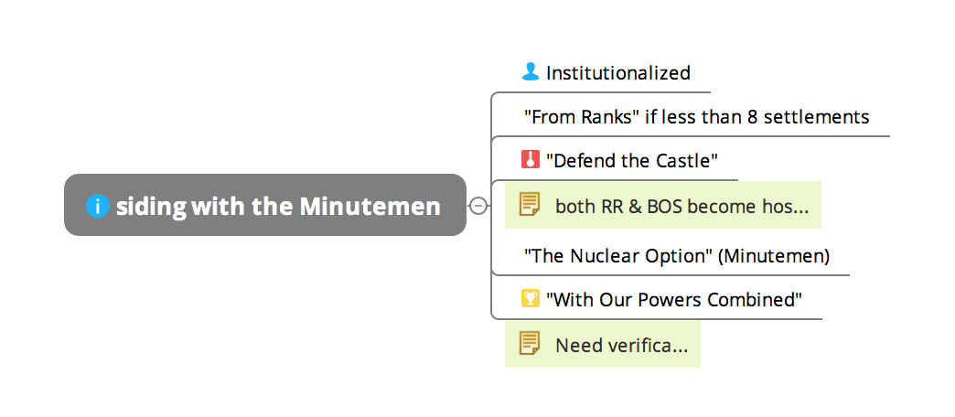
Task: Click the word "(Minutemen)" in Nuclear Option topic
Action: coord(774,256)
